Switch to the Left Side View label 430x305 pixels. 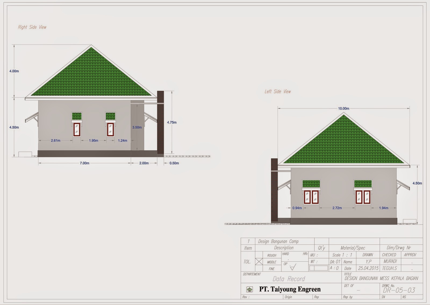[277, 92]
